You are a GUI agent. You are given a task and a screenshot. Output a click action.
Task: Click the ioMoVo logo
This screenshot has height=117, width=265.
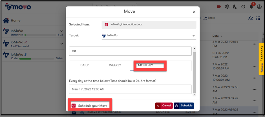(x=18, y=7)
